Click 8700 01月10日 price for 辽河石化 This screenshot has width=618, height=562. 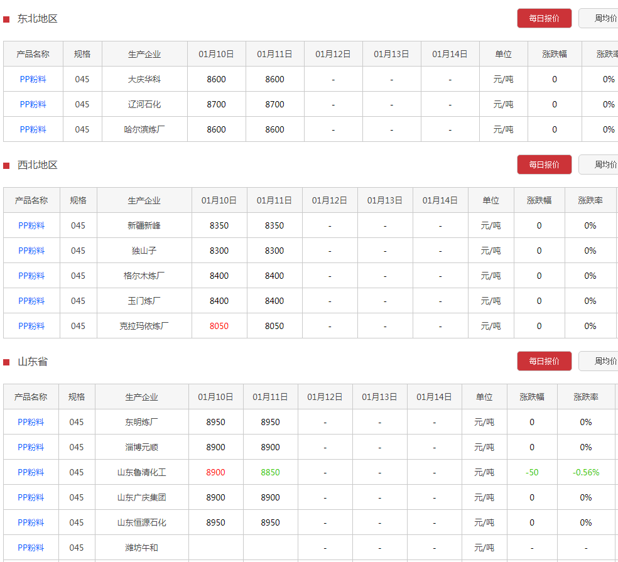tap(217, 104)
